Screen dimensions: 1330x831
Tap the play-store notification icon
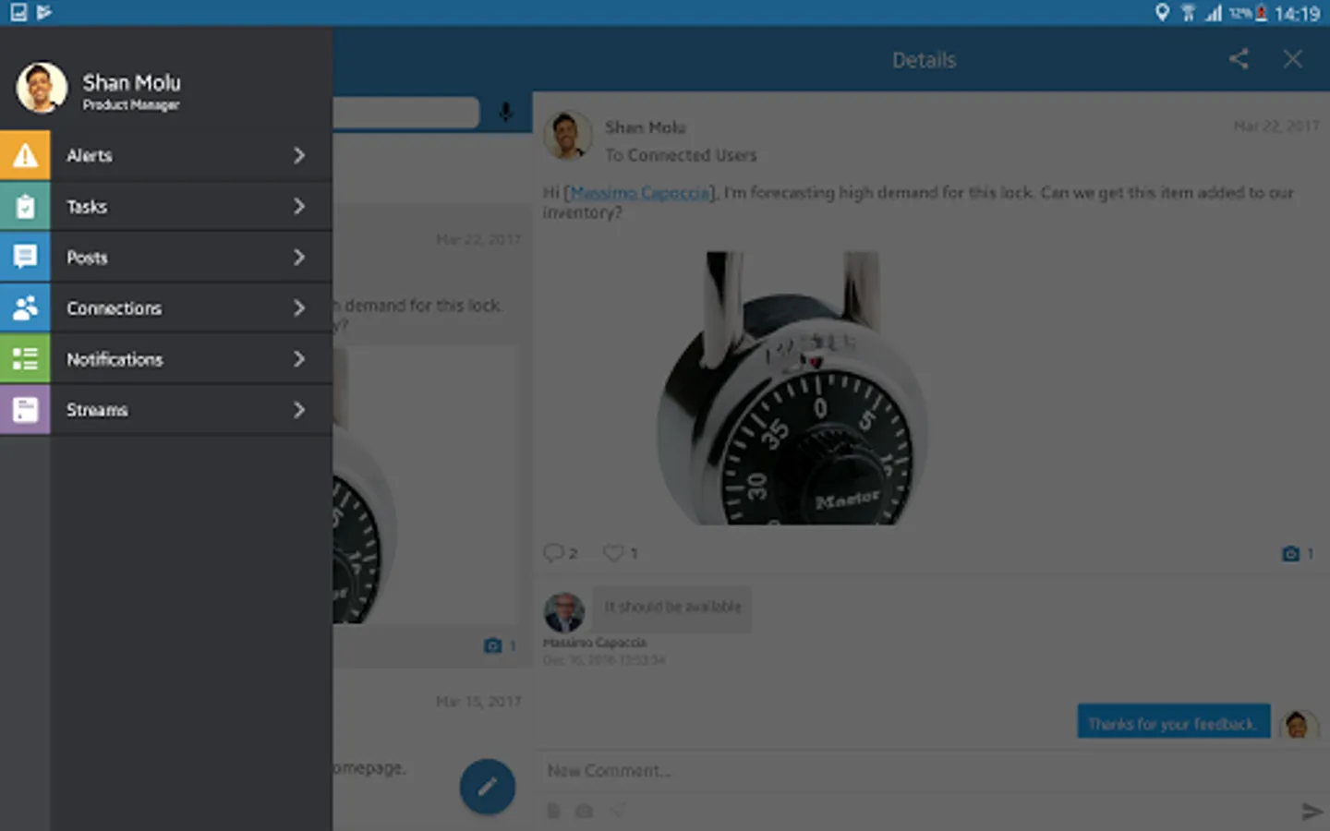[x=44, y=12]
